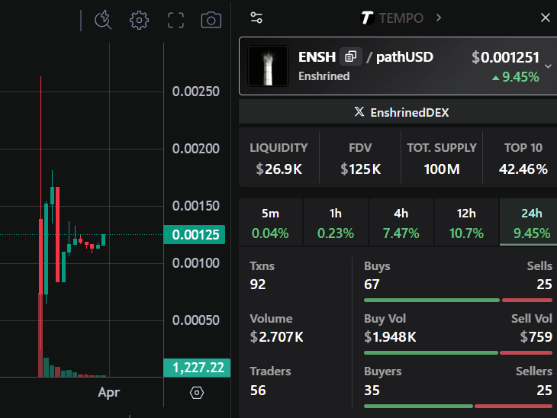Click the LIQUIDITY $26.9K stat
This screenshot has height=418, width=557.
click(278, 159)
